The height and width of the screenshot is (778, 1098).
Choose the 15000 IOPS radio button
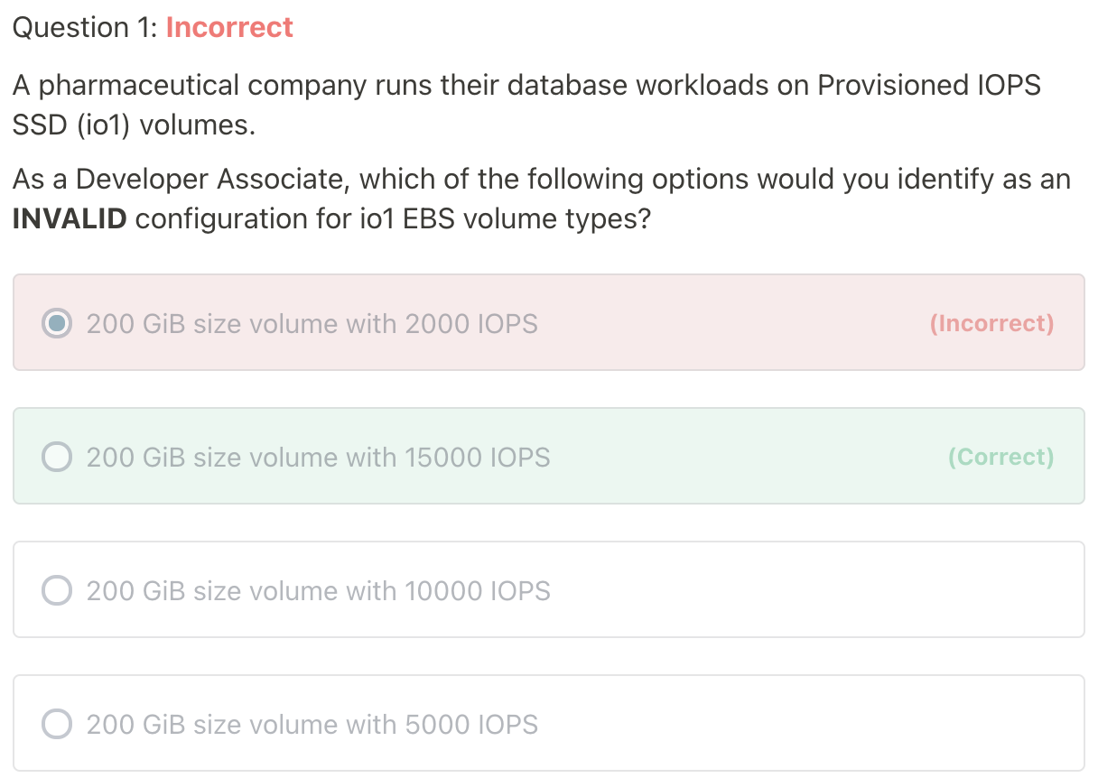point(57,457)
